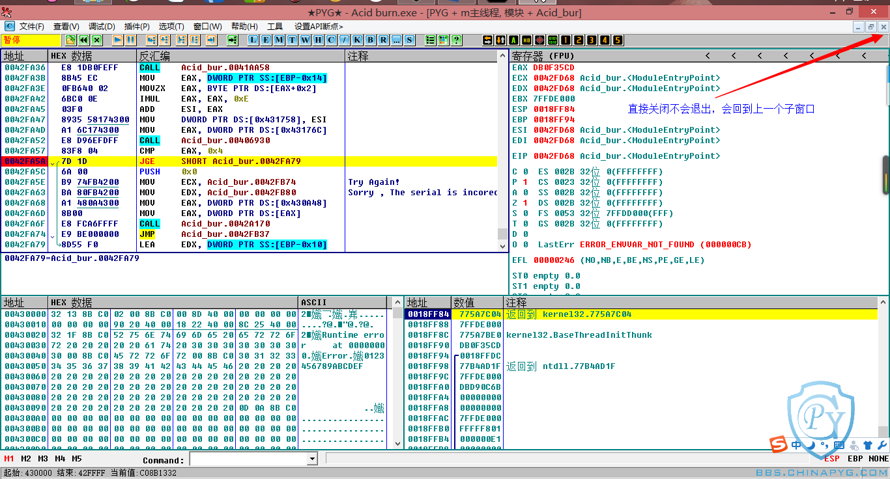
Task: Click the Trace Over toolbar icon
Action: pyautogui.click(x=194, y=40)
